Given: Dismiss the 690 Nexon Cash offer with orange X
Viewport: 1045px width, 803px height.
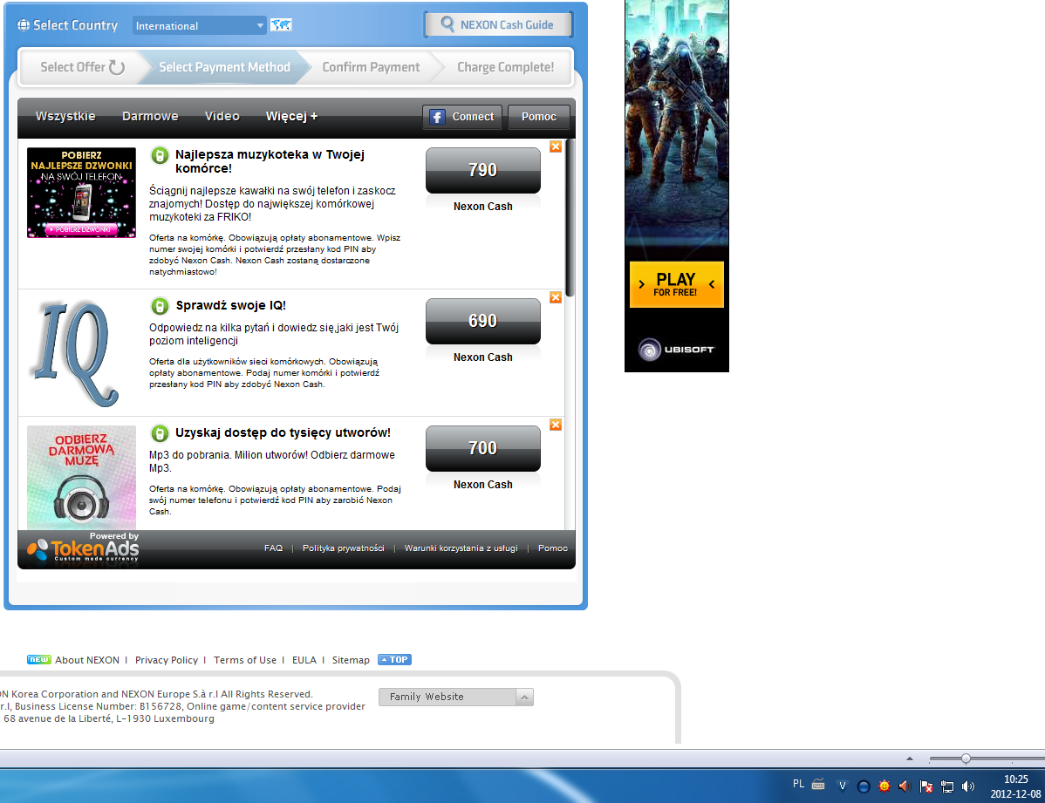Looking at the screenshot, I should (x=555, y=297).
